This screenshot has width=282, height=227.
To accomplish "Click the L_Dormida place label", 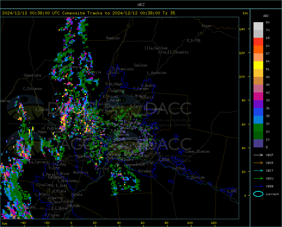I will (x=196, y=177).
